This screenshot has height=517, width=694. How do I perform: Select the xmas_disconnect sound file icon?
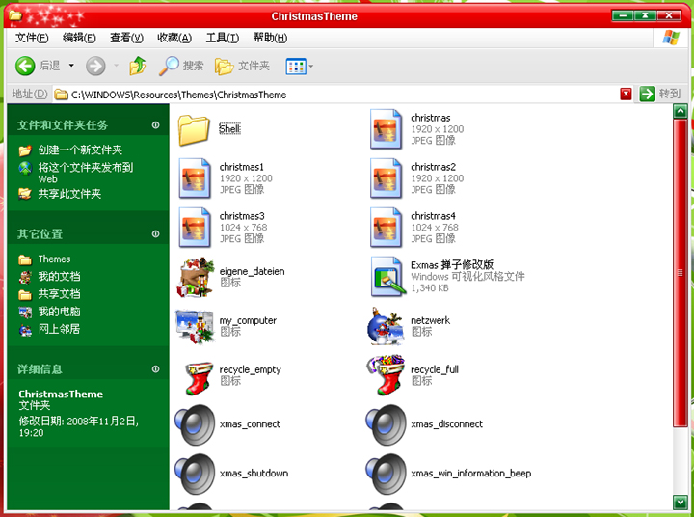[386, 424]
